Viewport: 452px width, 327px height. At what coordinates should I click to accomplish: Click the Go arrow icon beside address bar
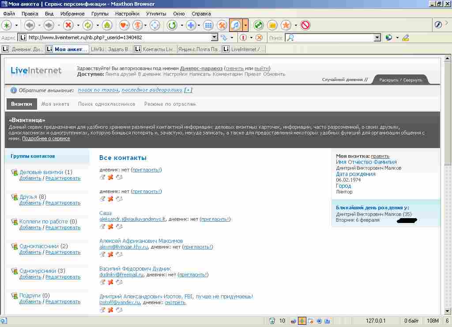[x=224, y=38]
